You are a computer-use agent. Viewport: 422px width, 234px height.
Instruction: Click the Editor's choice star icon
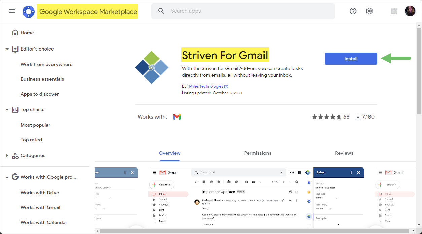point(15,49)
